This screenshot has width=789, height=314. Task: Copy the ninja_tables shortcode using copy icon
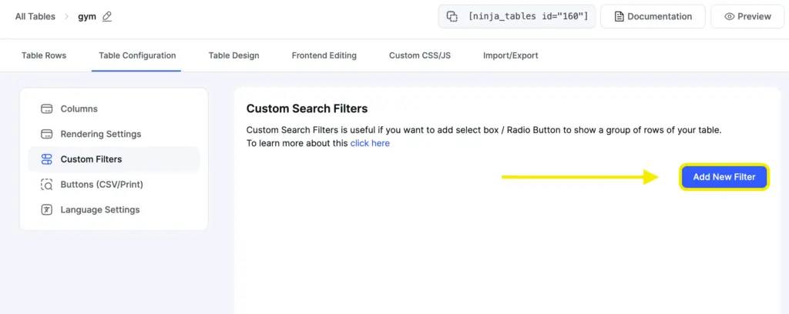(x=452, y=17)
